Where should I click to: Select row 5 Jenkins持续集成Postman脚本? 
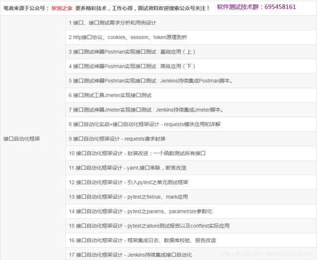191,81
